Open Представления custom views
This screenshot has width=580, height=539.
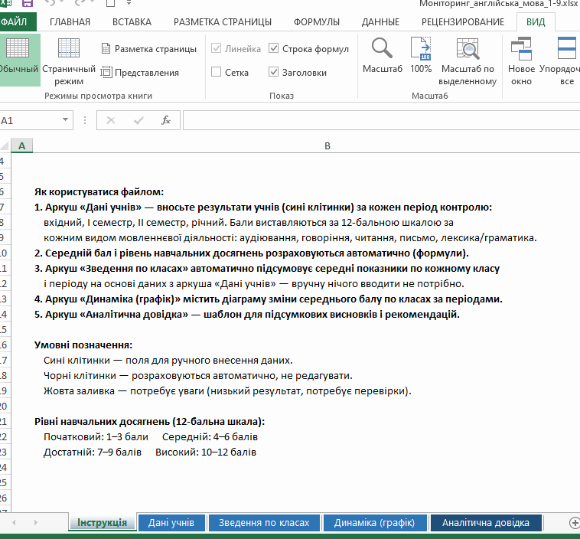tap(140, 73)
